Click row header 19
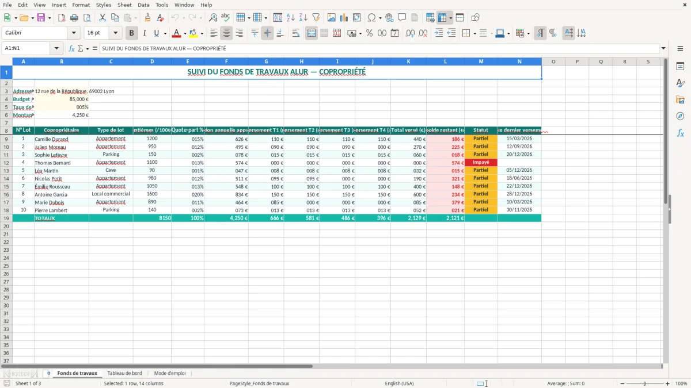 click(6, 218)
